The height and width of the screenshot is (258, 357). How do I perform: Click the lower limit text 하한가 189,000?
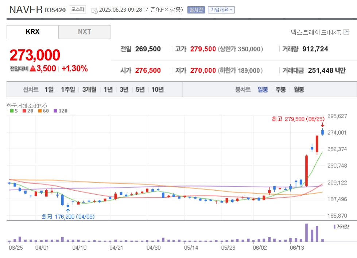click(x=240, y=71)
